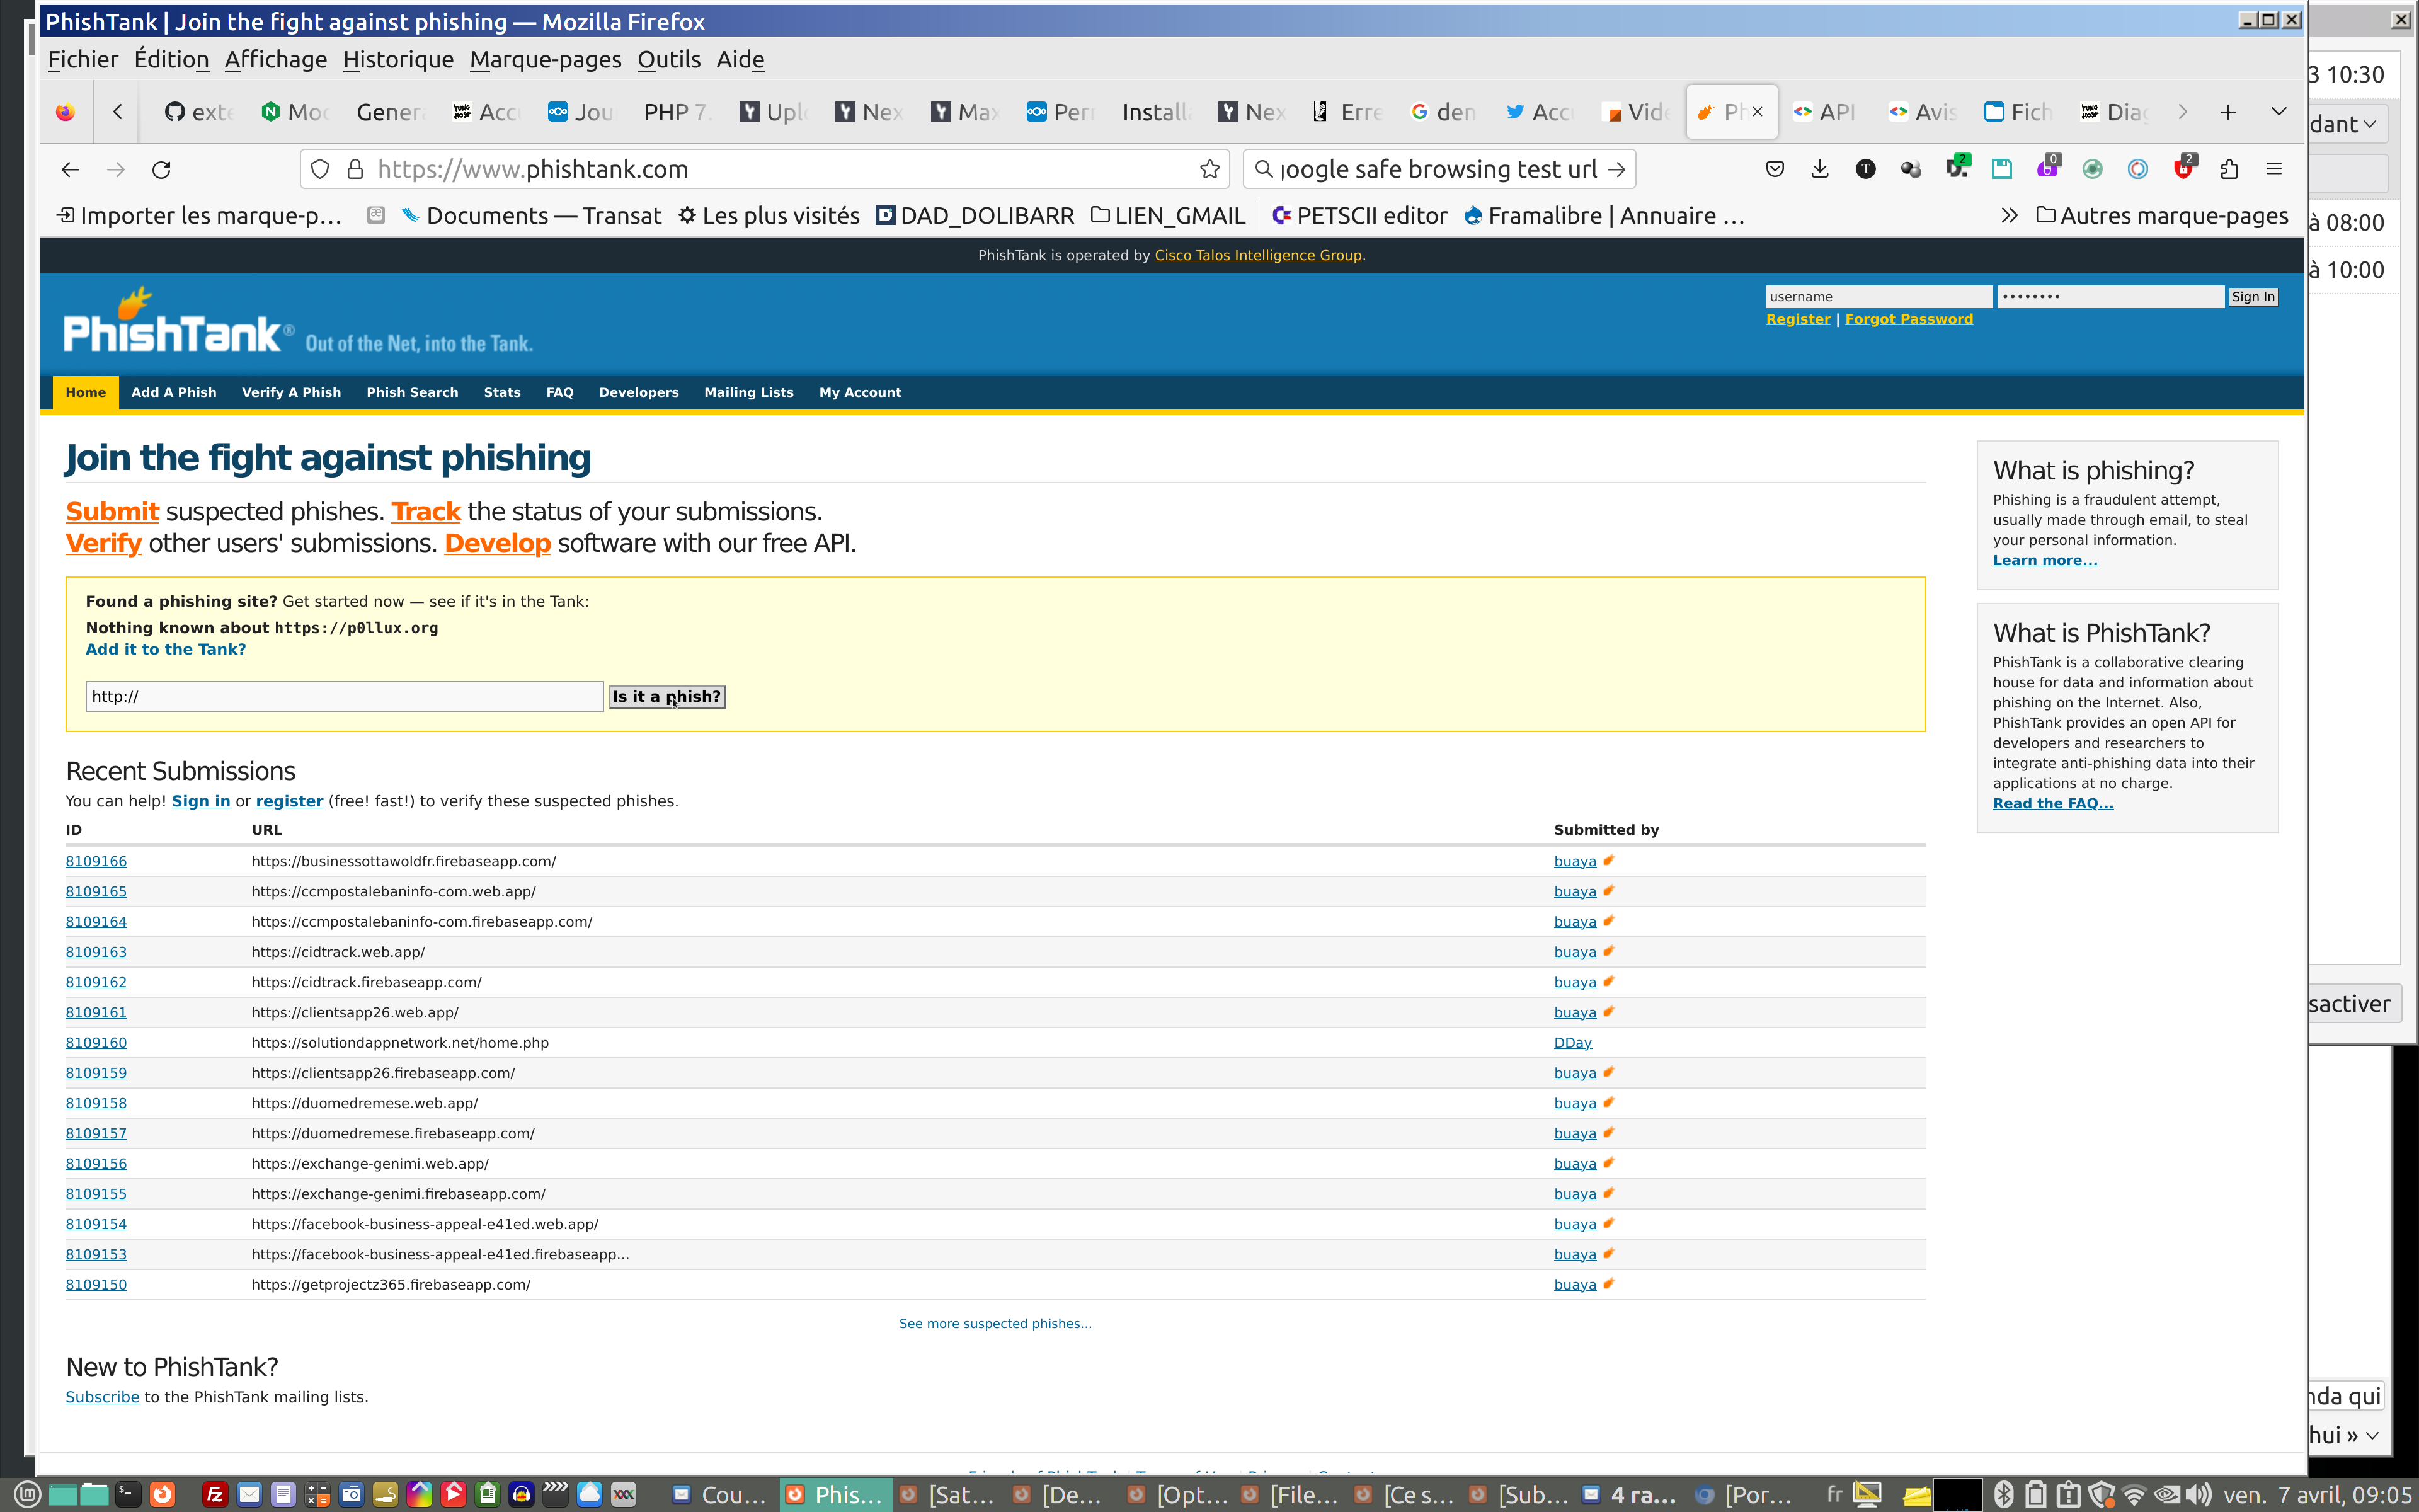Show more bookmarks toolbar overflow chevron
Viewport: 2419px width, 1512px height.
2008,215
